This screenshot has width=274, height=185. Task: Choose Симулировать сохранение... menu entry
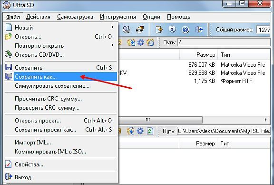click(60, 86)
